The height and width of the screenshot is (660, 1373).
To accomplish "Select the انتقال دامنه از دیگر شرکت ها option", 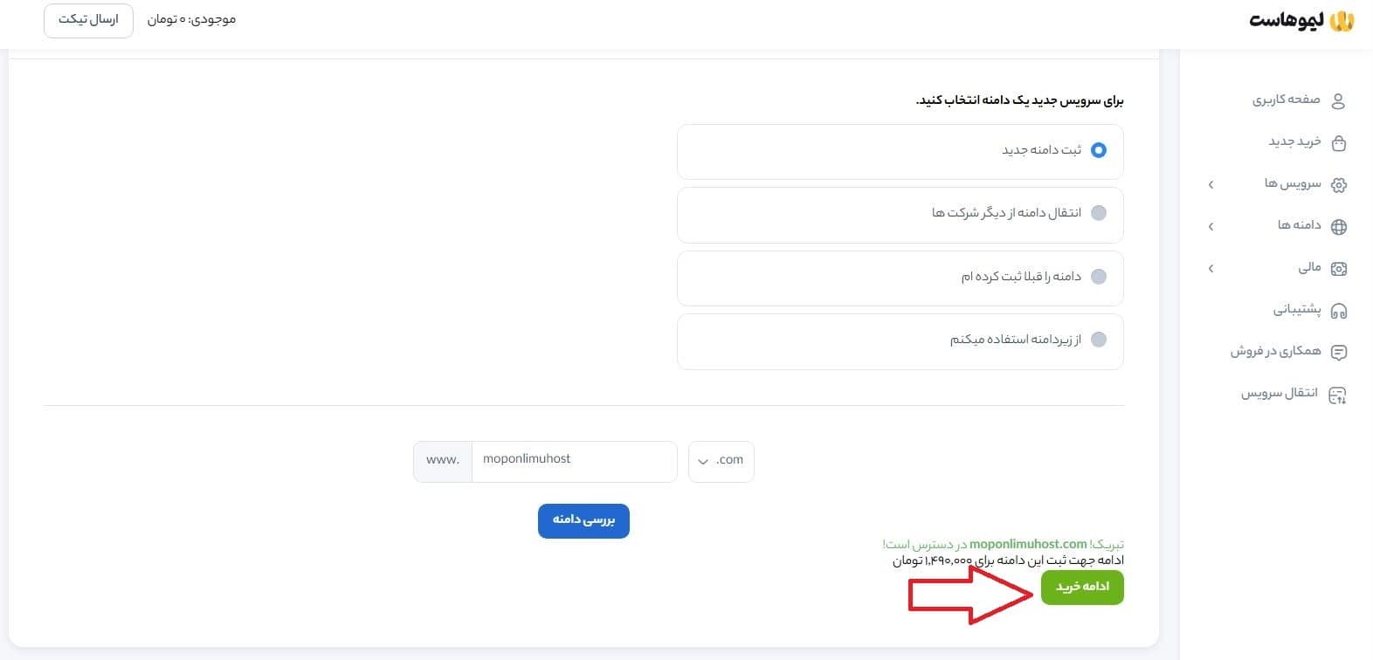I will pyautogui.click(x=1098, y=213).
